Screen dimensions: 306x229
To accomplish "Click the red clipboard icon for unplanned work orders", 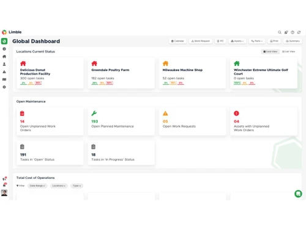I will pyautogui.click(x=22, y=114).
